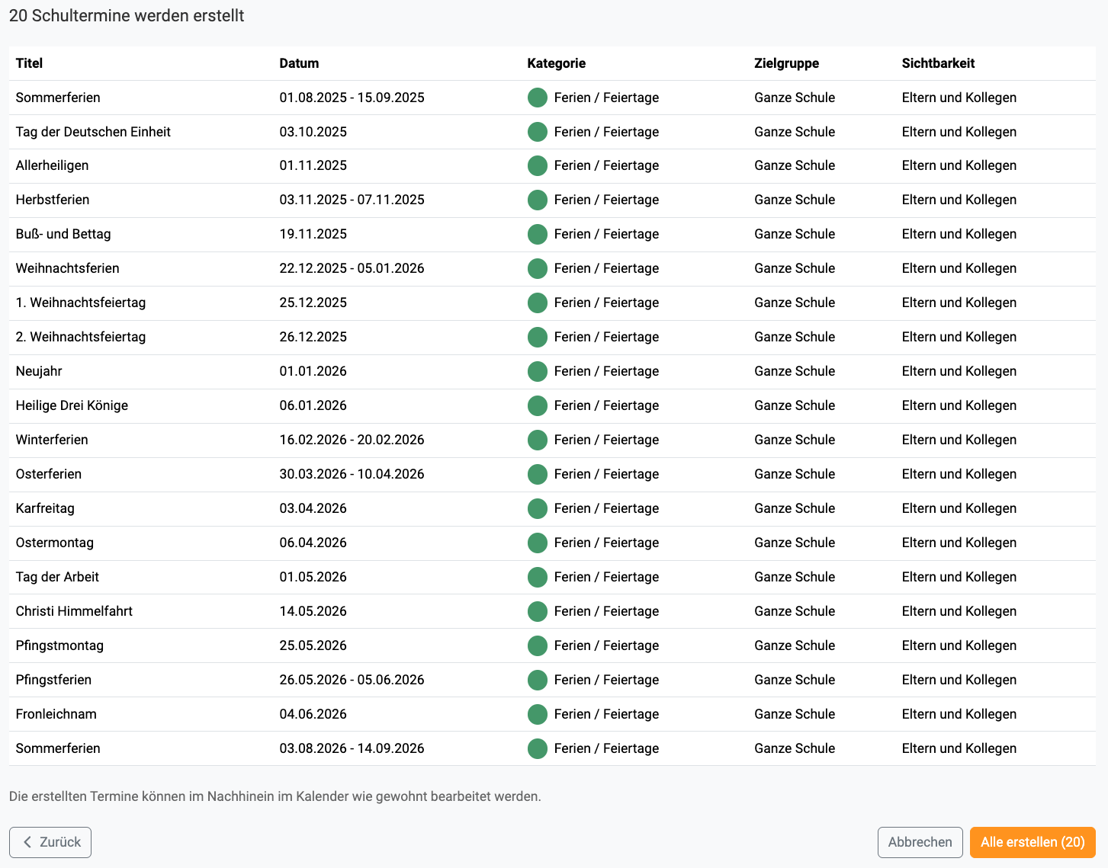
Task: Click the Christi Himmelfahrt title
Action: 74,611
